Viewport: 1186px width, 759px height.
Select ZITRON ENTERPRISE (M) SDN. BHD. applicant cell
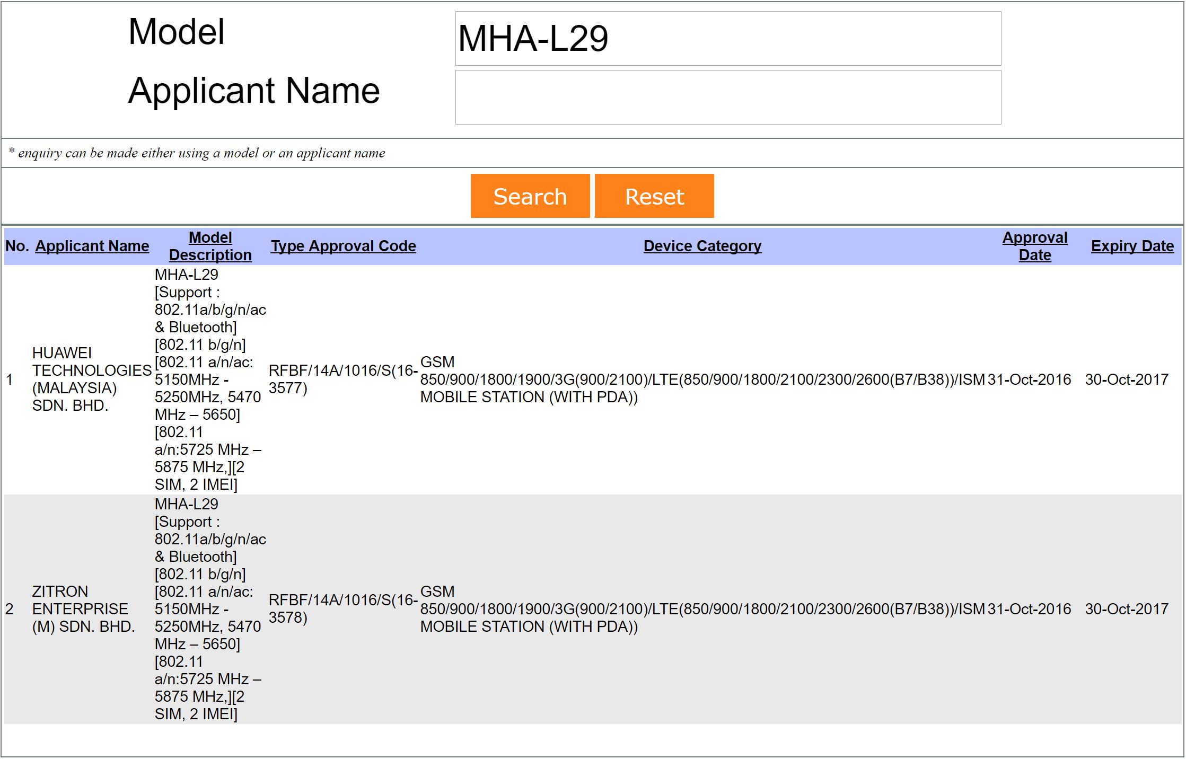point(84,609)
